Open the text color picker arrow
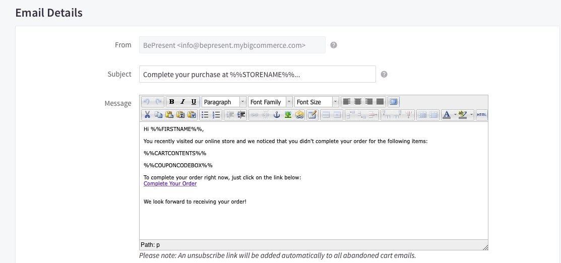 pos(455,115)
